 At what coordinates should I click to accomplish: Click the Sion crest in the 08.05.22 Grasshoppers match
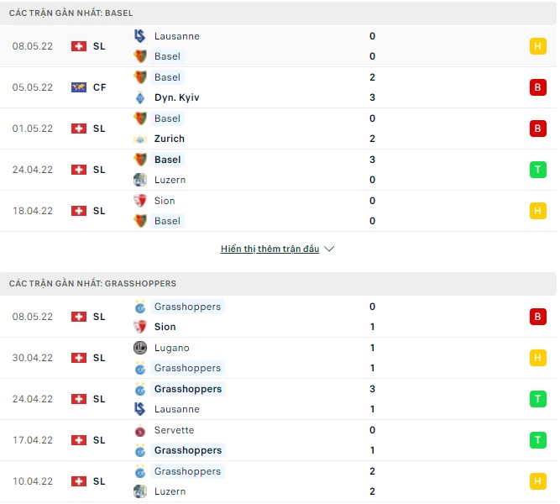pyautogui.click(x=140, y=327)
